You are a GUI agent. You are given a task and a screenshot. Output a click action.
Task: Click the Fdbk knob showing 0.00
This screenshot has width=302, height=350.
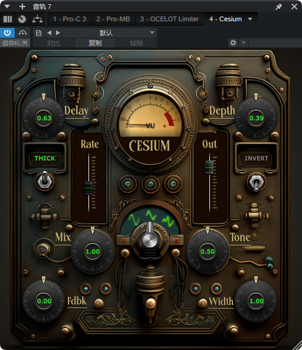[x=44, y=301]
